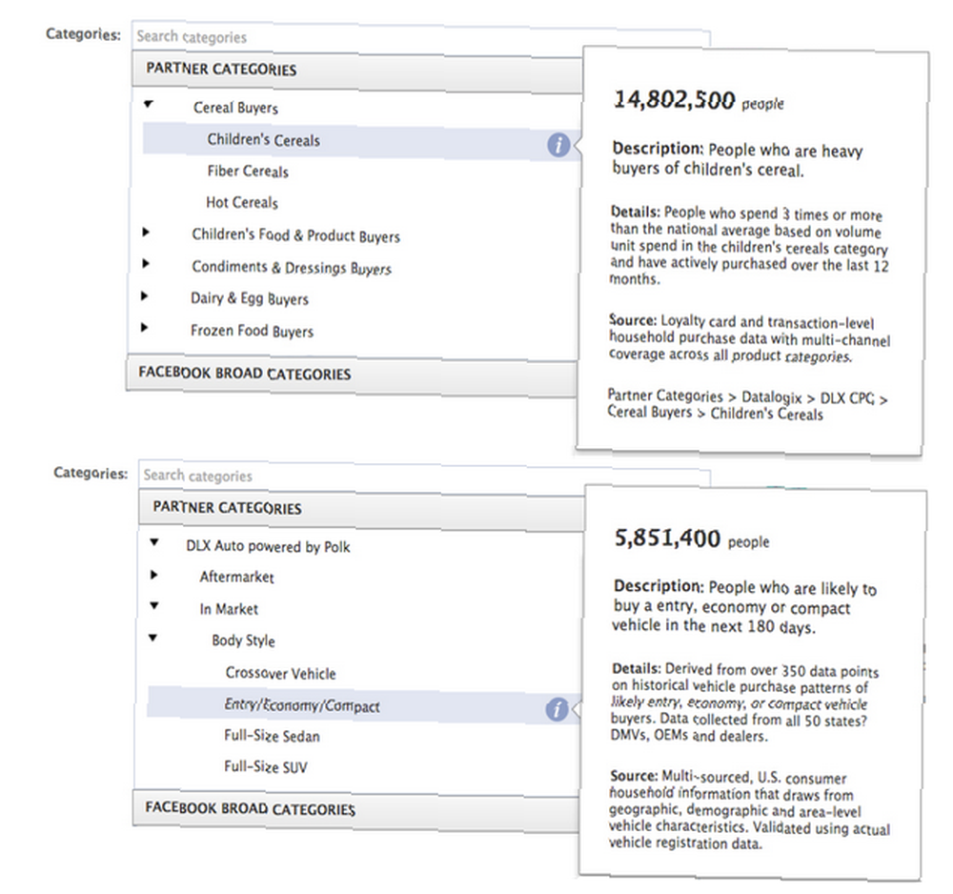Select Dairy & Egg Buyers category

point(250,299)
